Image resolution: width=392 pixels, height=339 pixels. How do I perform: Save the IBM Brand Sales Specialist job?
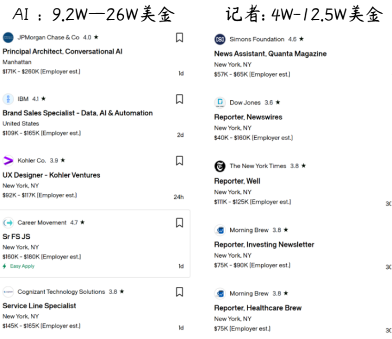pyautogui.click(x=179, y=99)
